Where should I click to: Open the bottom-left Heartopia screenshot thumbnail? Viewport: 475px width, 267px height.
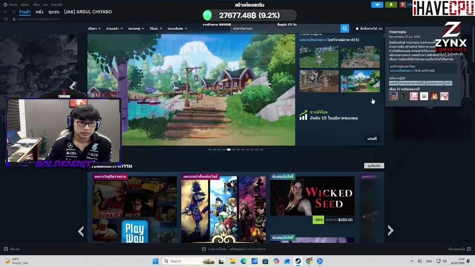coord(319,81)
